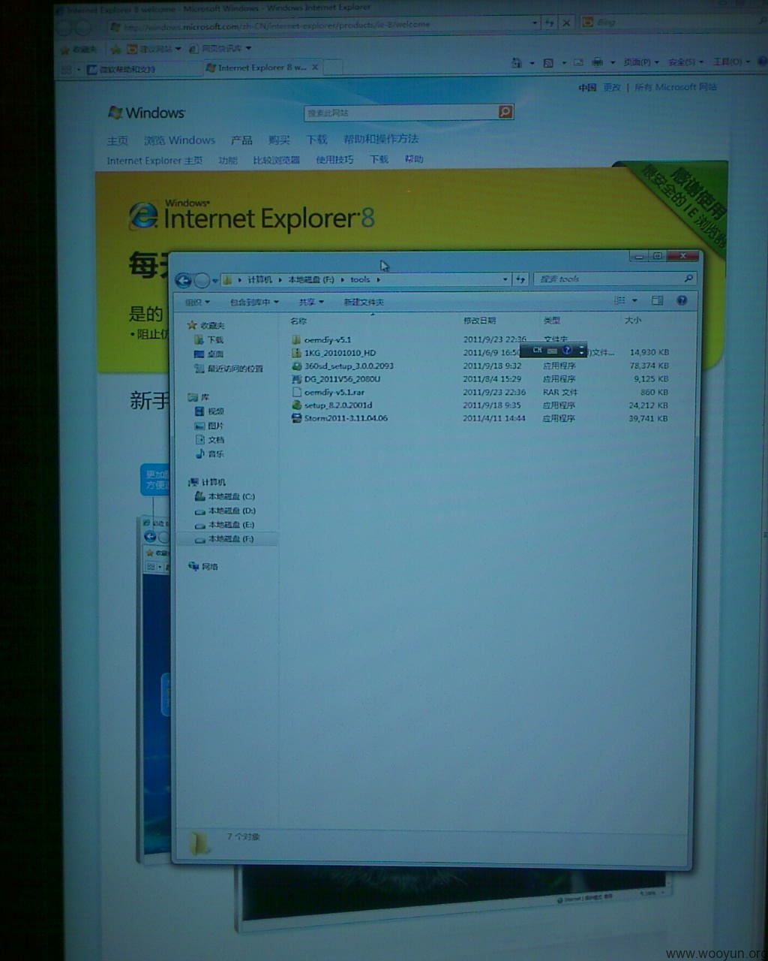Screen dimensions: 768x961
Task: Open 网页快讯库 dropdown in favorites bar
Action: click(220, 49)
